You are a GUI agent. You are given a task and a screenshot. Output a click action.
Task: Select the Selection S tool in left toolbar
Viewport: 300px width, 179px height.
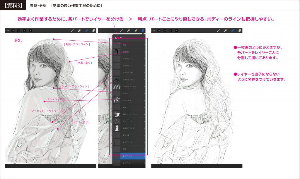pyautogui.click(x=24, y=30)
